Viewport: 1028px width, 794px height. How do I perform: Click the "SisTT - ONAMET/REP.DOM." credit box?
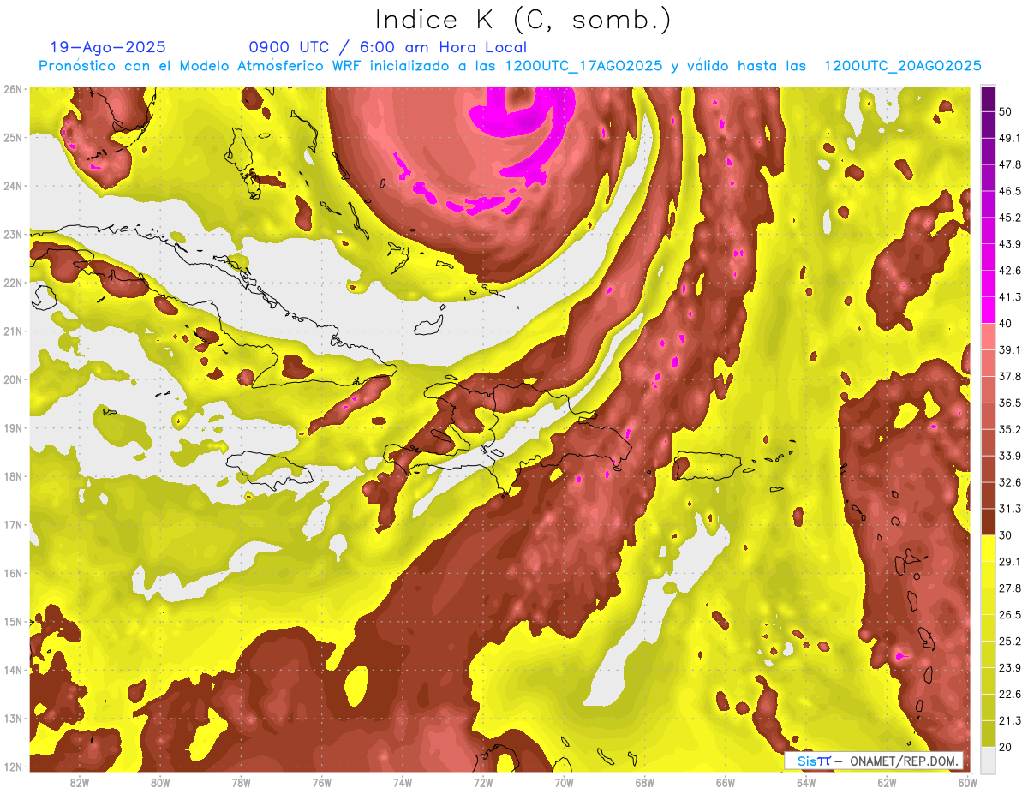pyautogui.click(x=874, y=761)
